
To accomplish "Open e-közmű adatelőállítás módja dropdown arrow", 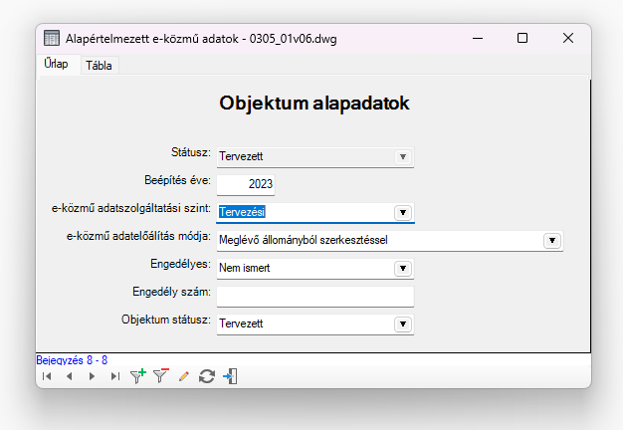I will [552, 241].
